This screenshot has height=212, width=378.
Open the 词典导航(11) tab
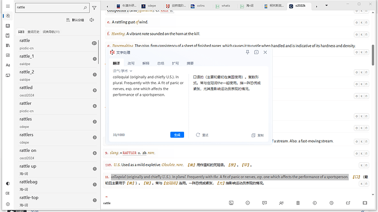point(51,32)
